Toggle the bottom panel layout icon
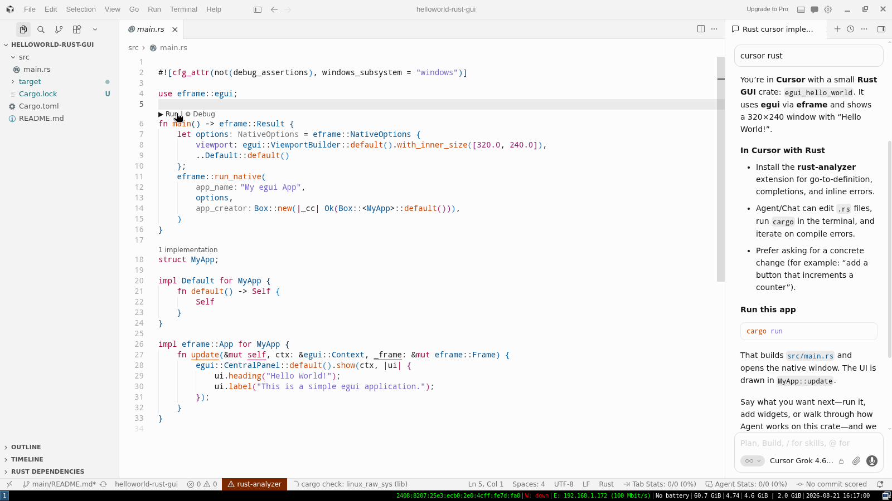The image size is (892, 501). click(801, 9)
